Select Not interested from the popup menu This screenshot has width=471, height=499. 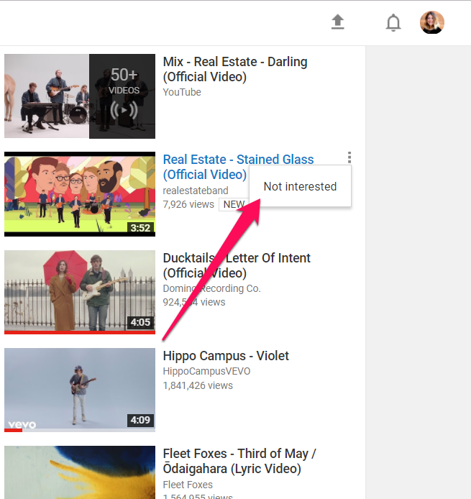pos(300,186)
